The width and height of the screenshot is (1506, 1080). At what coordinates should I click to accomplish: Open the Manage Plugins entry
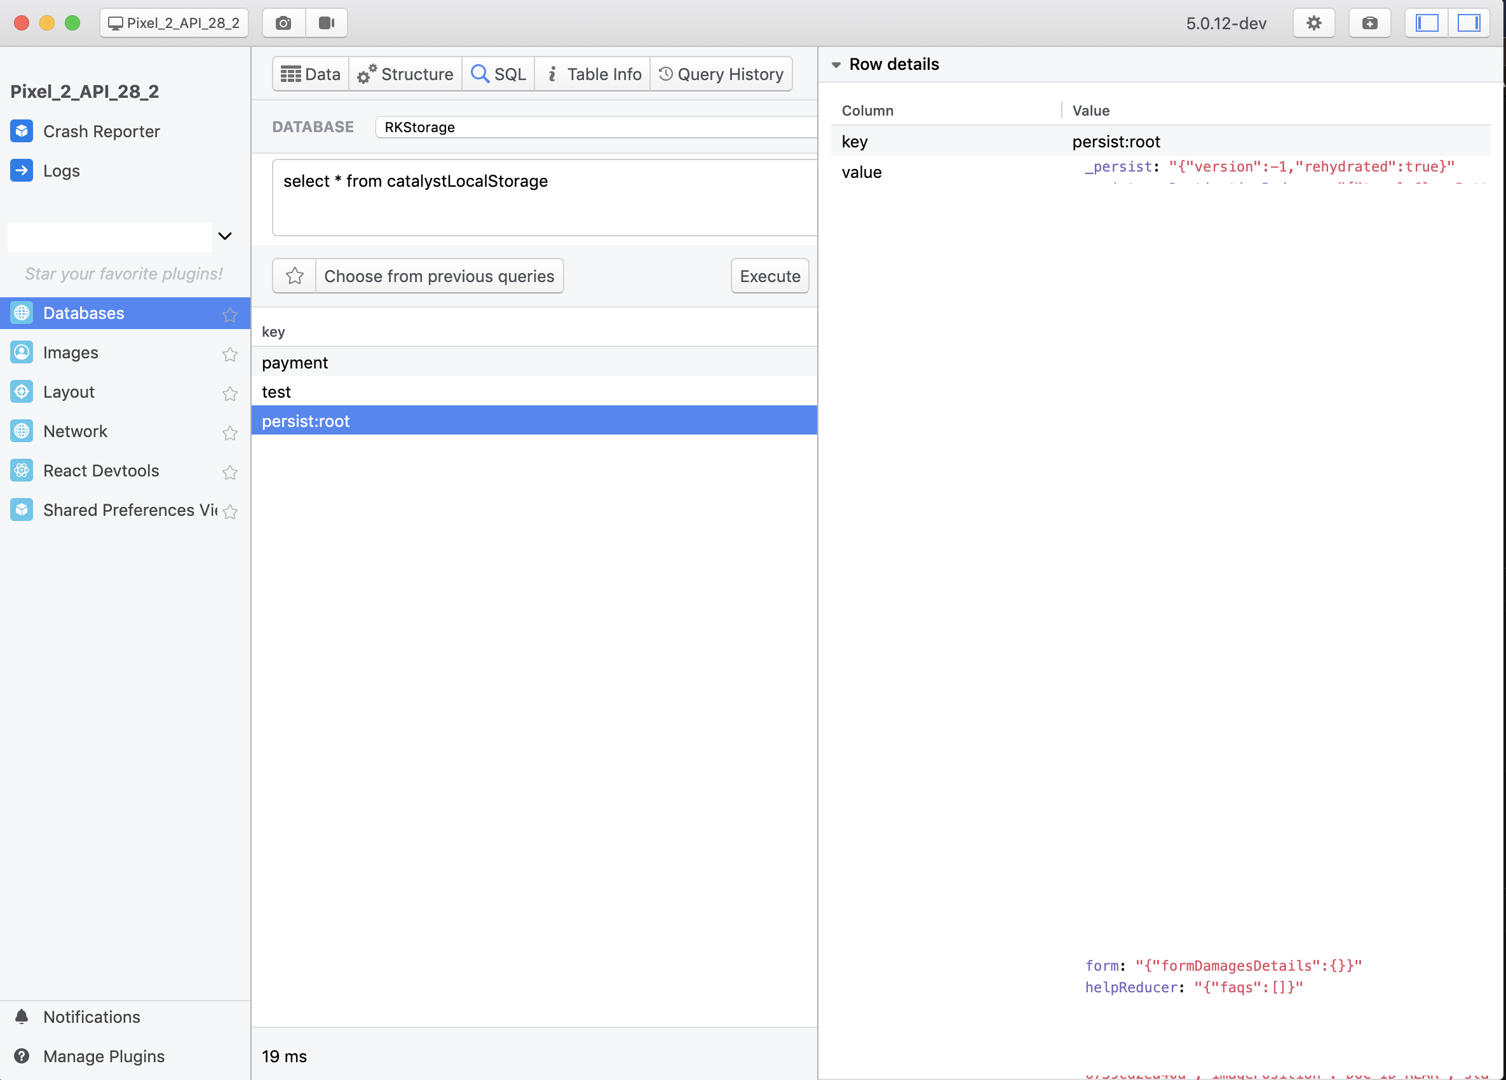(104, 1056)
